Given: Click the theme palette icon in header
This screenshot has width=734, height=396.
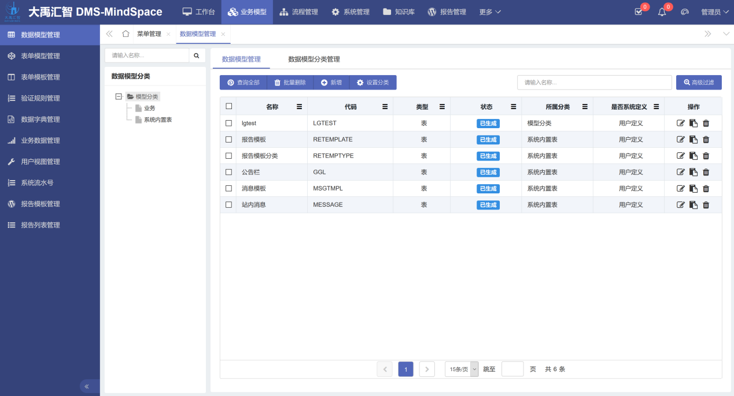Looking at the screenshot, I should tap(685, 12).
